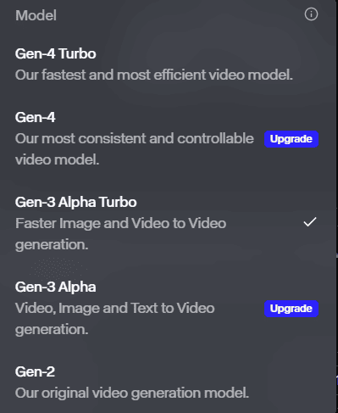Click "Our most consistent and controllable" text

(135, 138)
